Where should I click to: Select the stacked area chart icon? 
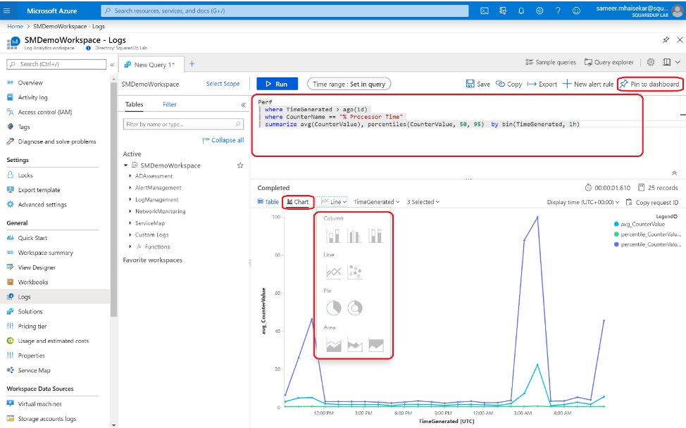pyautogui.click(x=356, y=344)
